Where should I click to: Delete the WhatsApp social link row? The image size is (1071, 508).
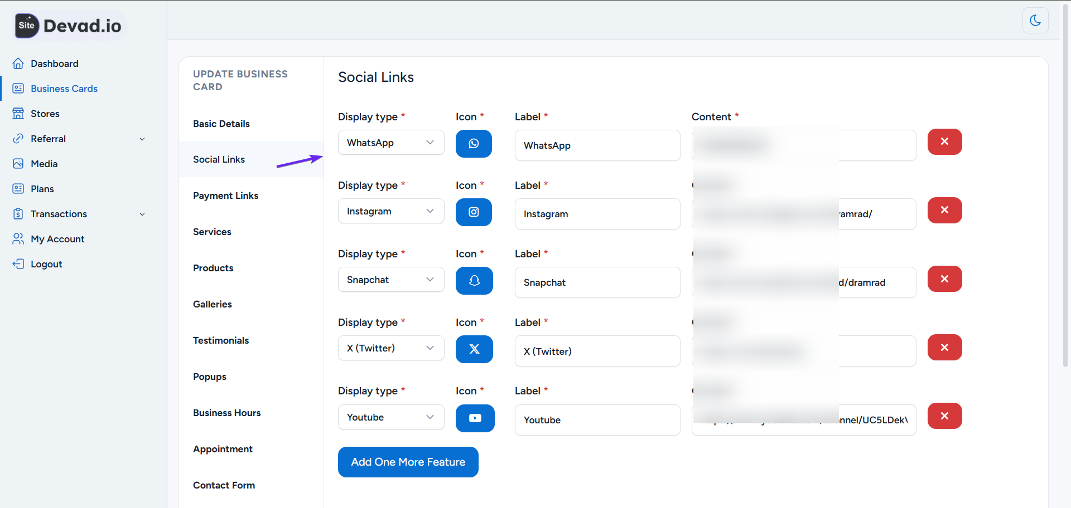944,141
